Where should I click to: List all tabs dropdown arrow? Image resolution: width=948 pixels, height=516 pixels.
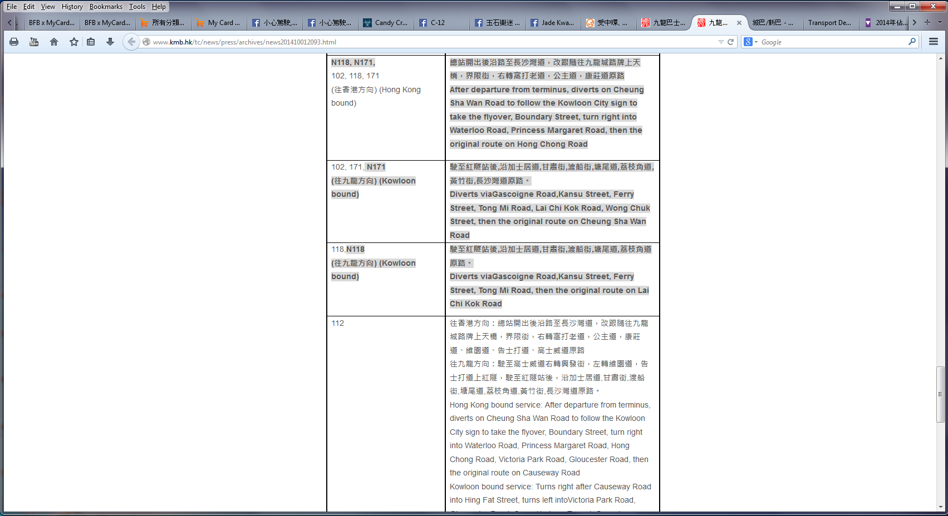pyautogui.click(x=940, y=22)
